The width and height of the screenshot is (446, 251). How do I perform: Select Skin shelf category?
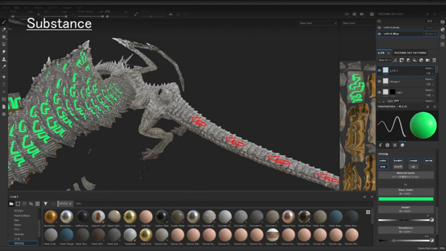point(16,220)
